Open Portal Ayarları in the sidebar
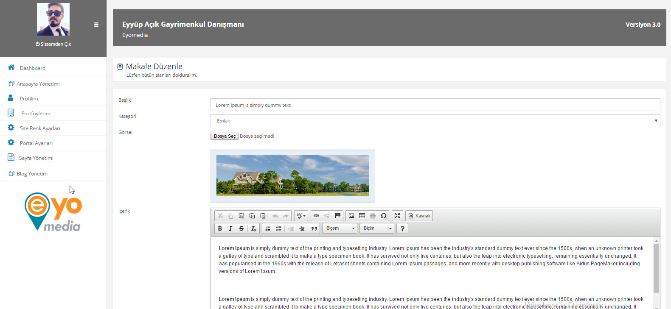This screenshot has width=671, height=309. pyautogui.click(x=53, y=143)
